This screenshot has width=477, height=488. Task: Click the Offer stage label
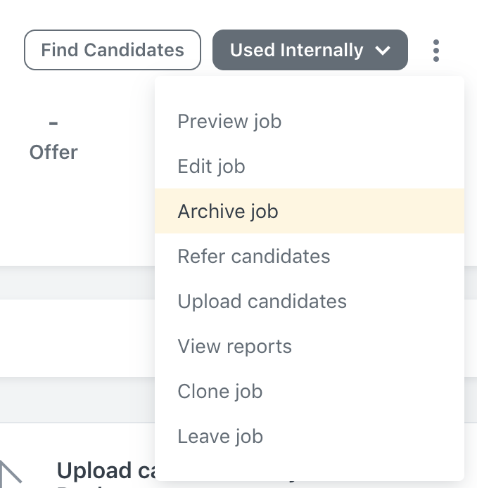point(53,152)
